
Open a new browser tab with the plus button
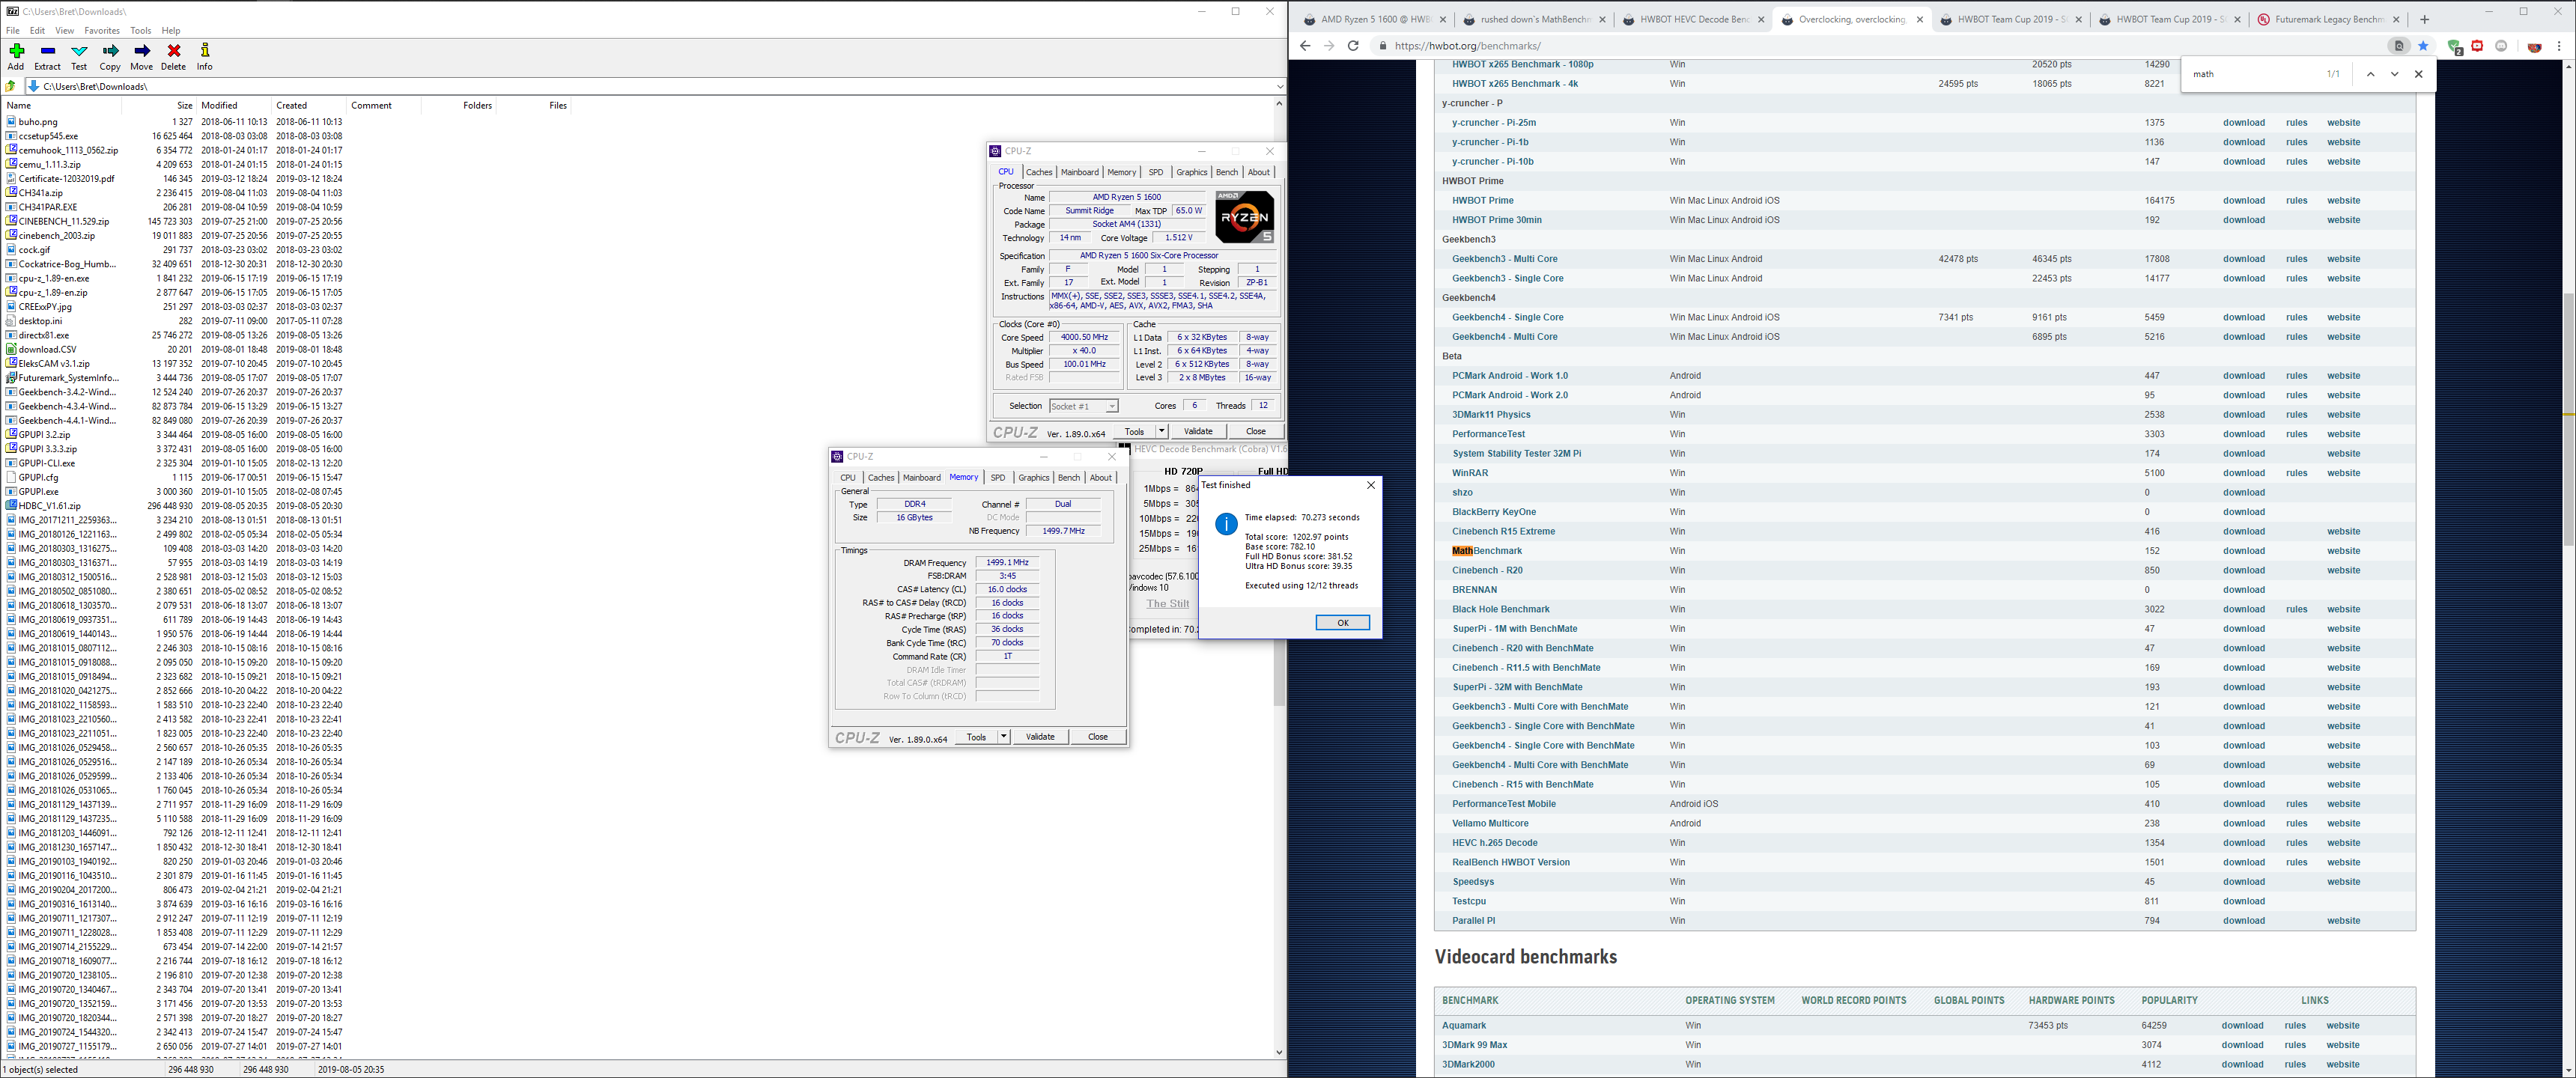(x=2424, y=19)
